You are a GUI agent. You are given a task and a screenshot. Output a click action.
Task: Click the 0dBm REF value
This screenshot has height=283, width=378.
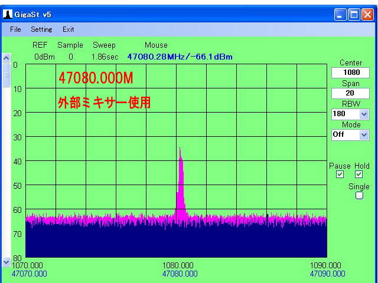click(44, 57)
